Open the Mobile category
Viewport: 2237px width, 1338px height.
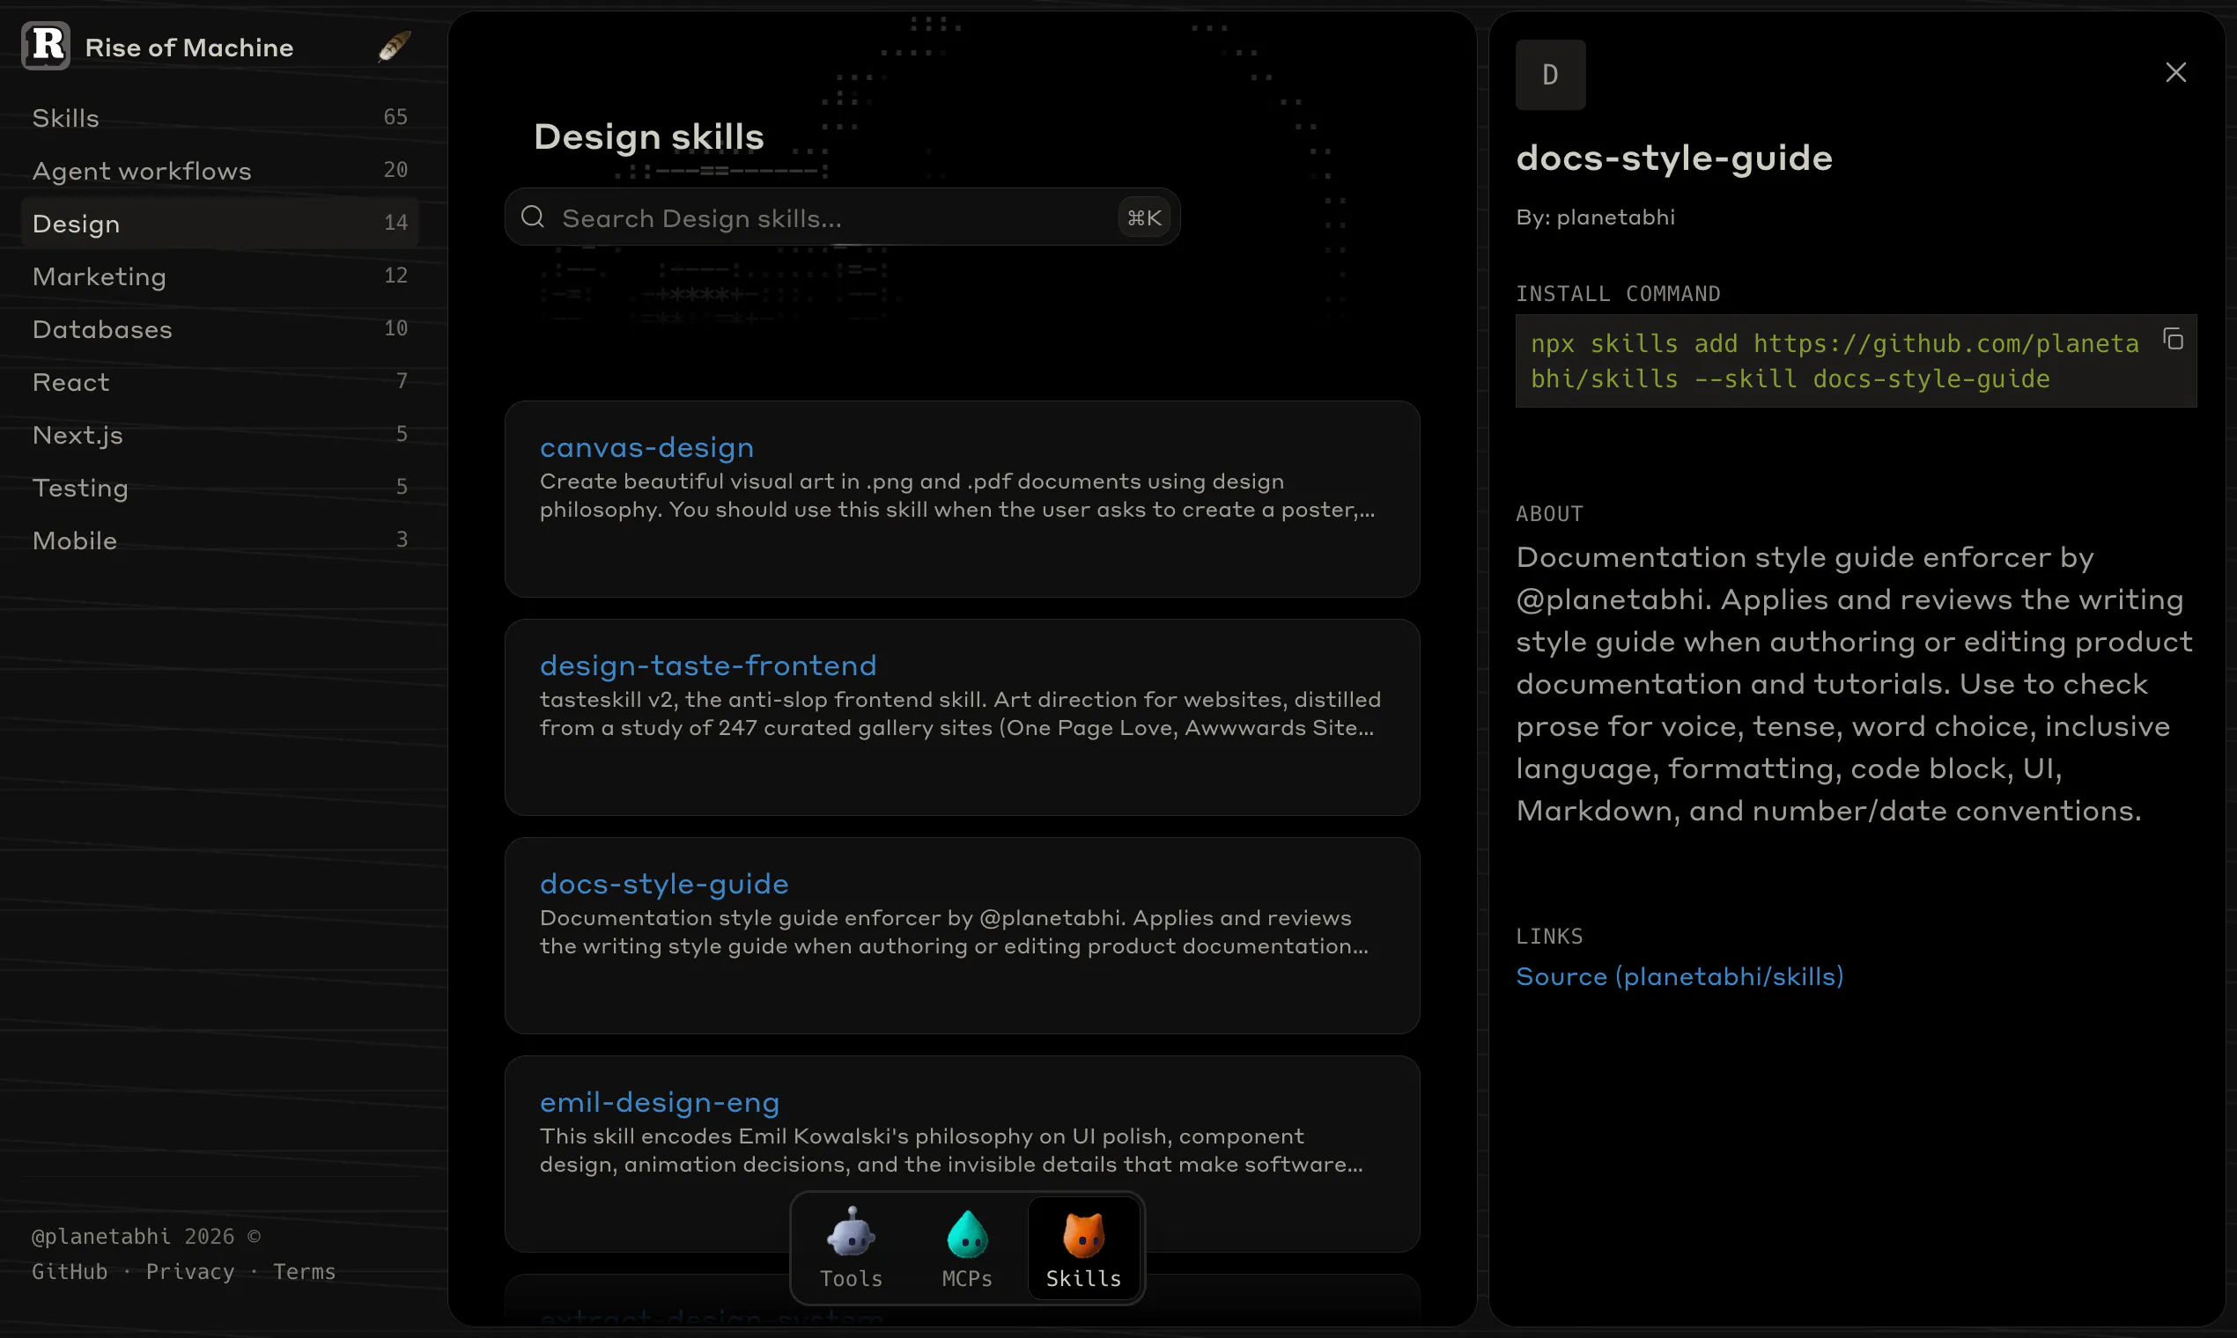[219, 540]
